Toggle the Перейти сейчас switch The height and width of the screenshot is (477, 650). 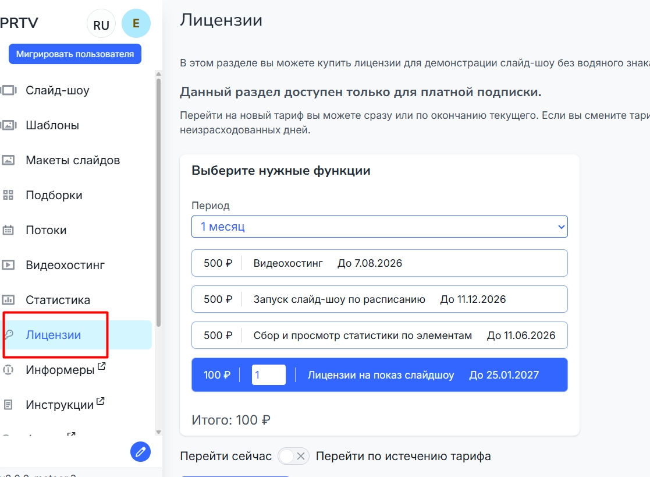point(293,456)
